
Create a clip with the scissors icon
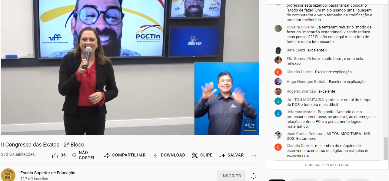[x=195, y=155]
